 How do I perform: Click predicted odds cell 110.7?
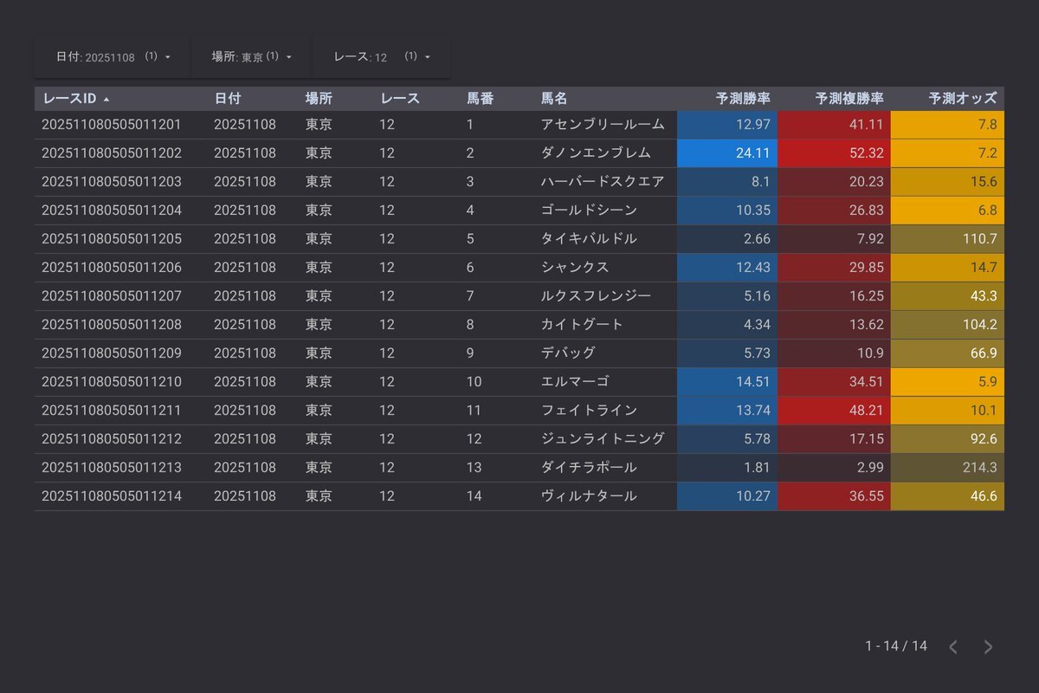pyautogui.click(x=947, y=239)
